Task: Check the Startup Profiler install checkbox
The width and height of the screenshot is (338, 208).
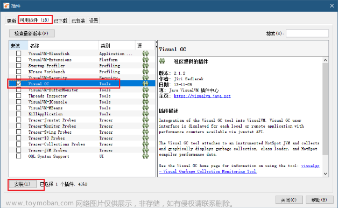Action: pyautogui.click(x=18, y=65)
